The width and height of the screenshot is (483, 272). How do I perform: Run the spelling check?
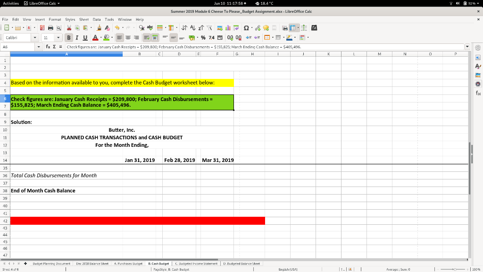click(x=150, y=28)
